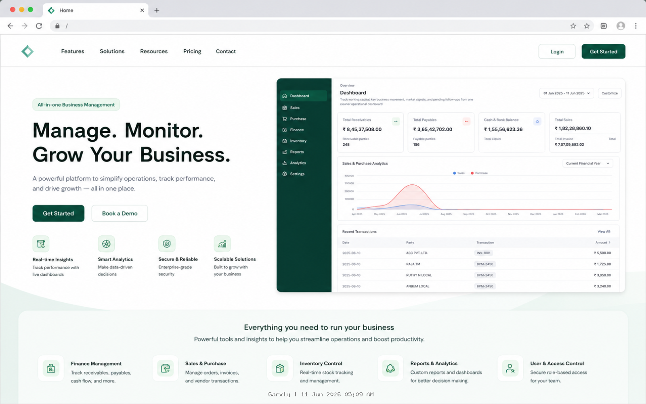Click the ₹ 5,500.00 amount

click(602, 253)
